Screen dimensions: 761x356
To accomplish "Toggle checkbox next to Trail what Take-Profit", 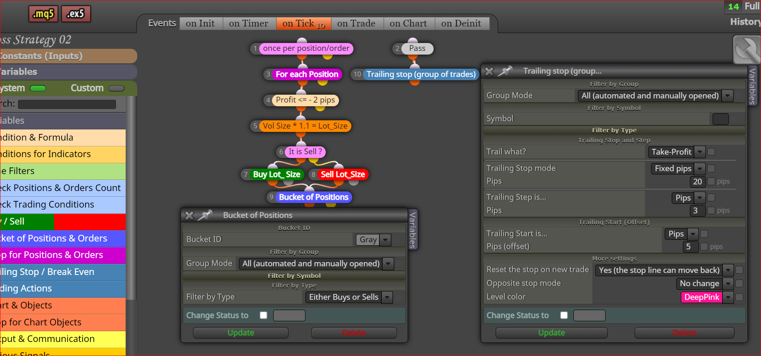I will point(711,152).
